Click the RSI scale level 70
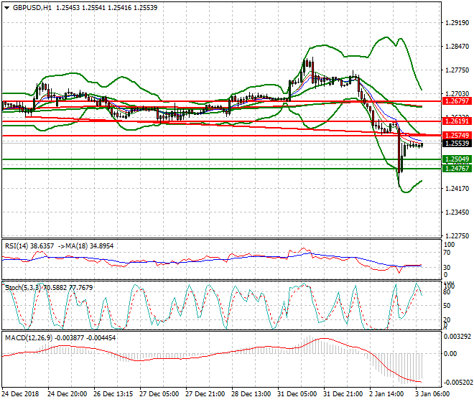The image size is (474, 402). click(447, 253)
